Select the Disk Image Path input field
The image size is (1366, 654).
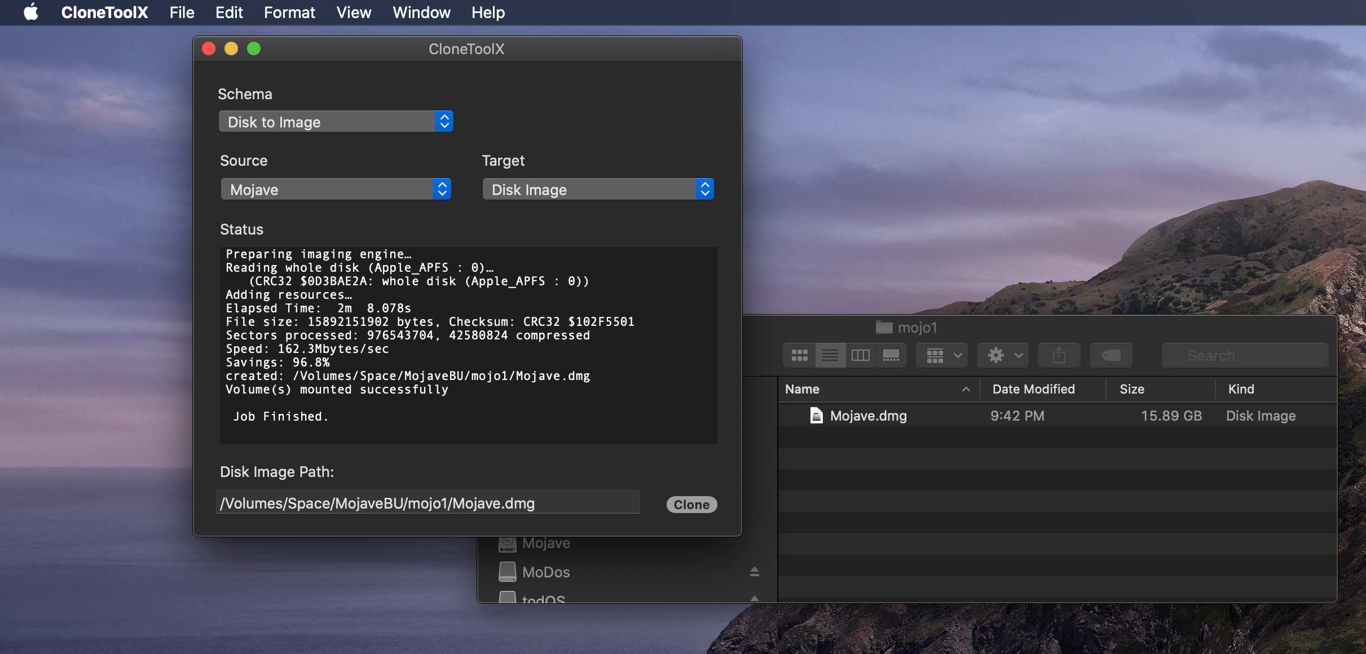[427, 503]
